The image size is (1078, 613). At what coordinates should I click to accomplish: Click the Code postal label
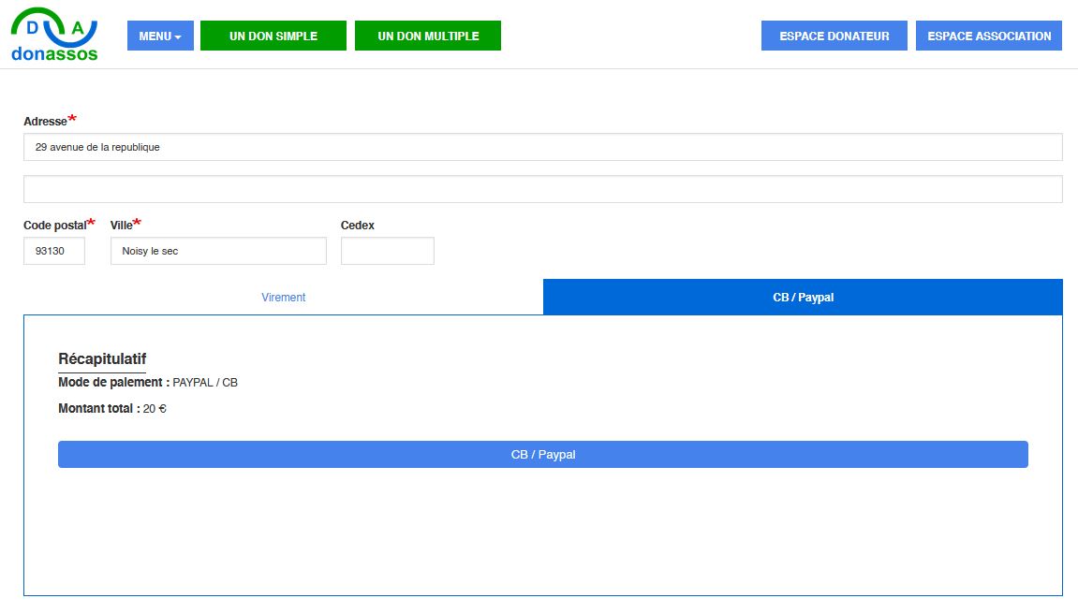tap(54, 226)
